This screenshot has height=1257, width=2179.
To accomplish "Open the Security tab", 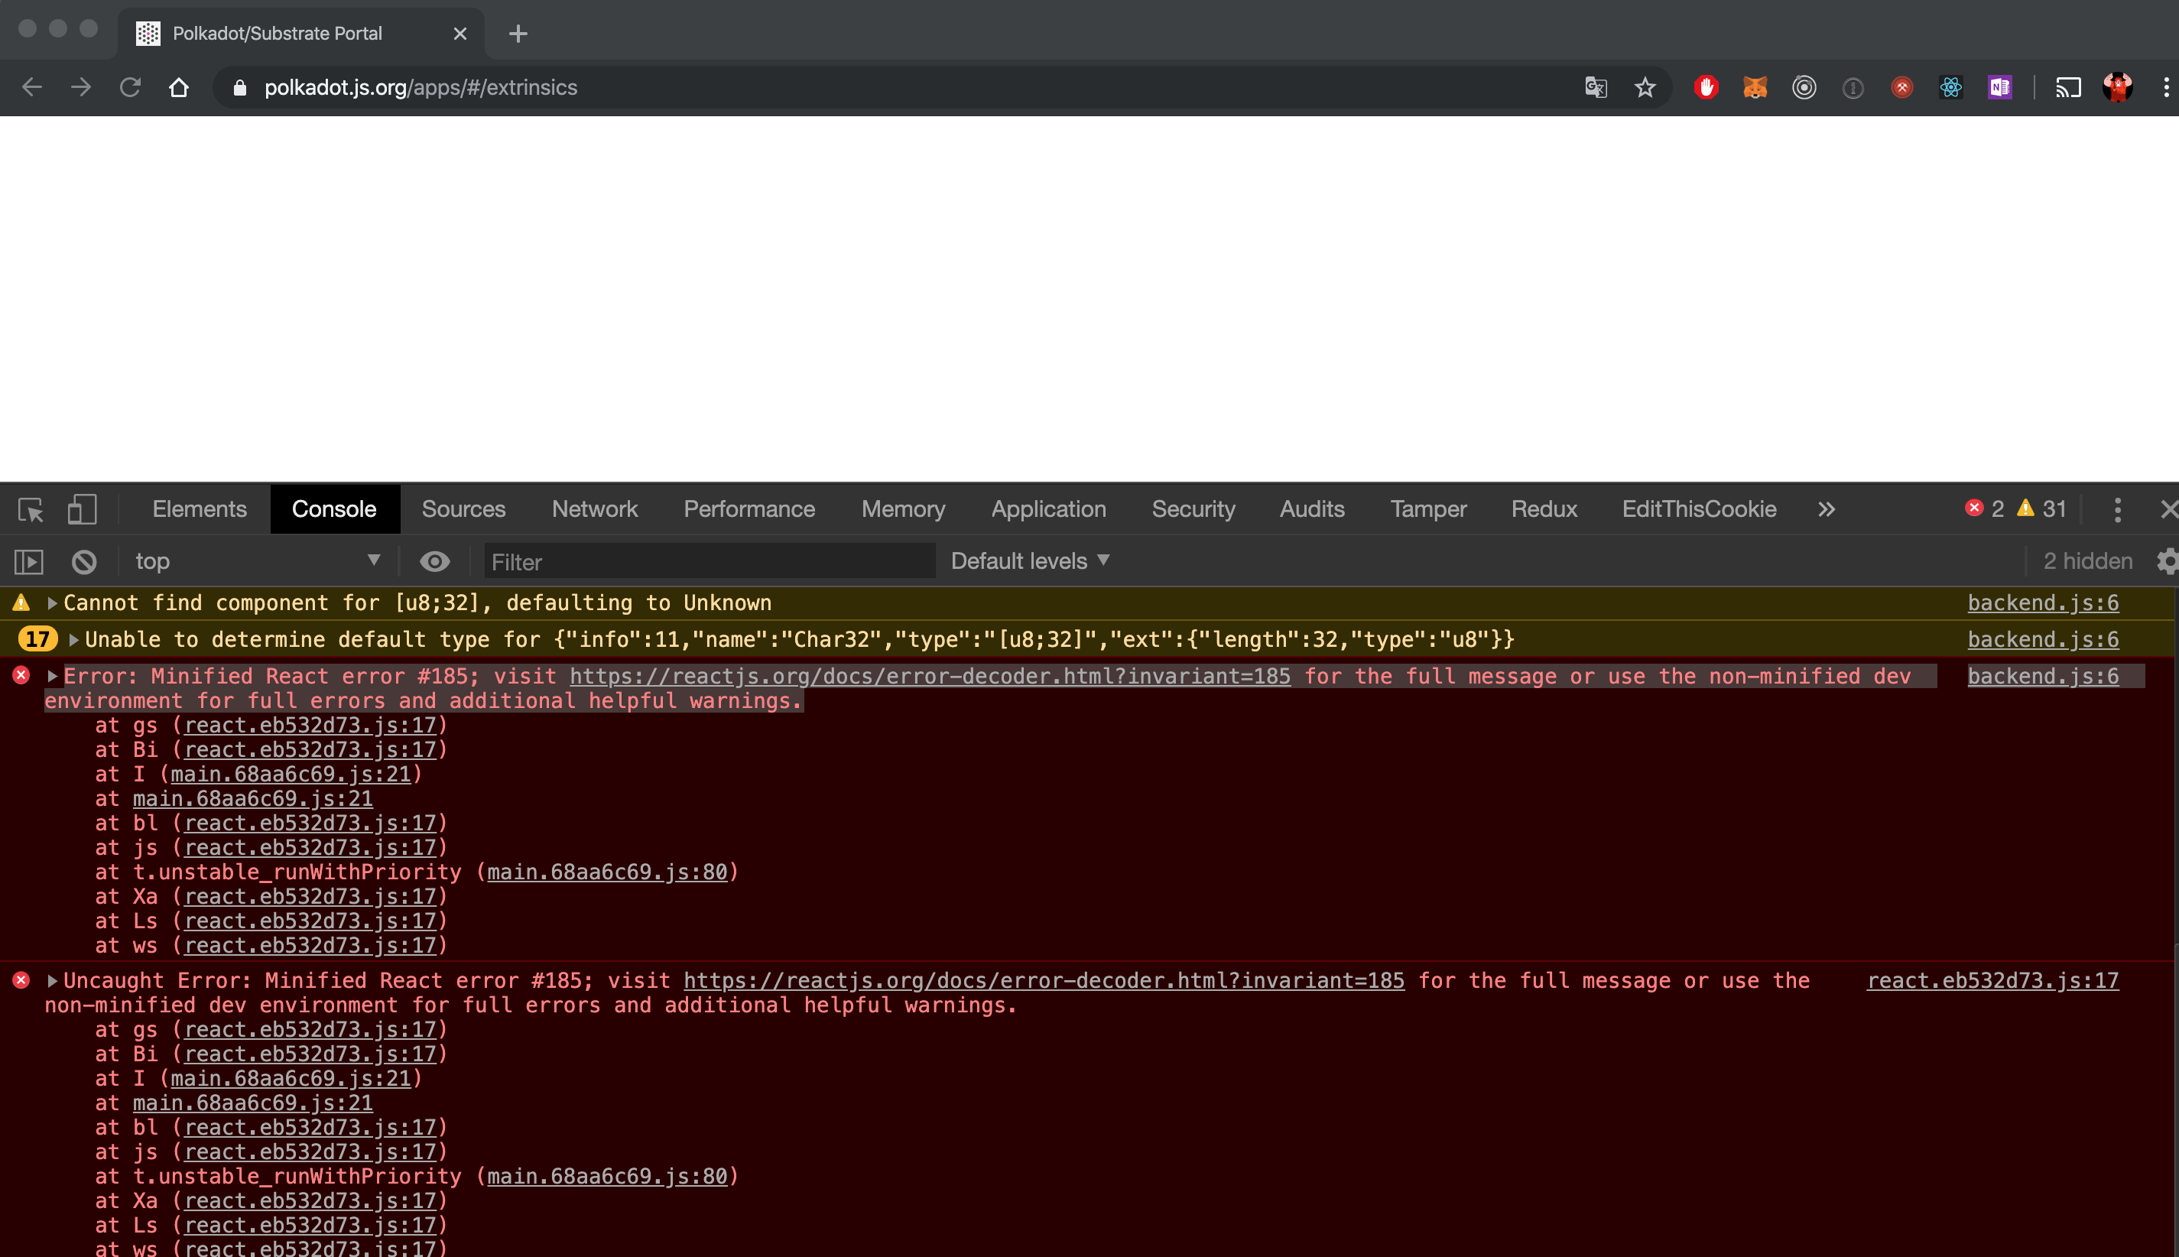I will pyautogui.click(x=1193, y=509).
